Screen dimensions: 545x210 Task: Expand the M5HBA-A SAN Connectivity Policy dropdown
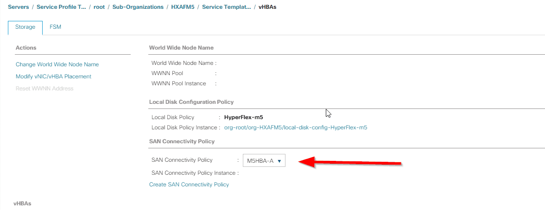[x=264, y=160]
